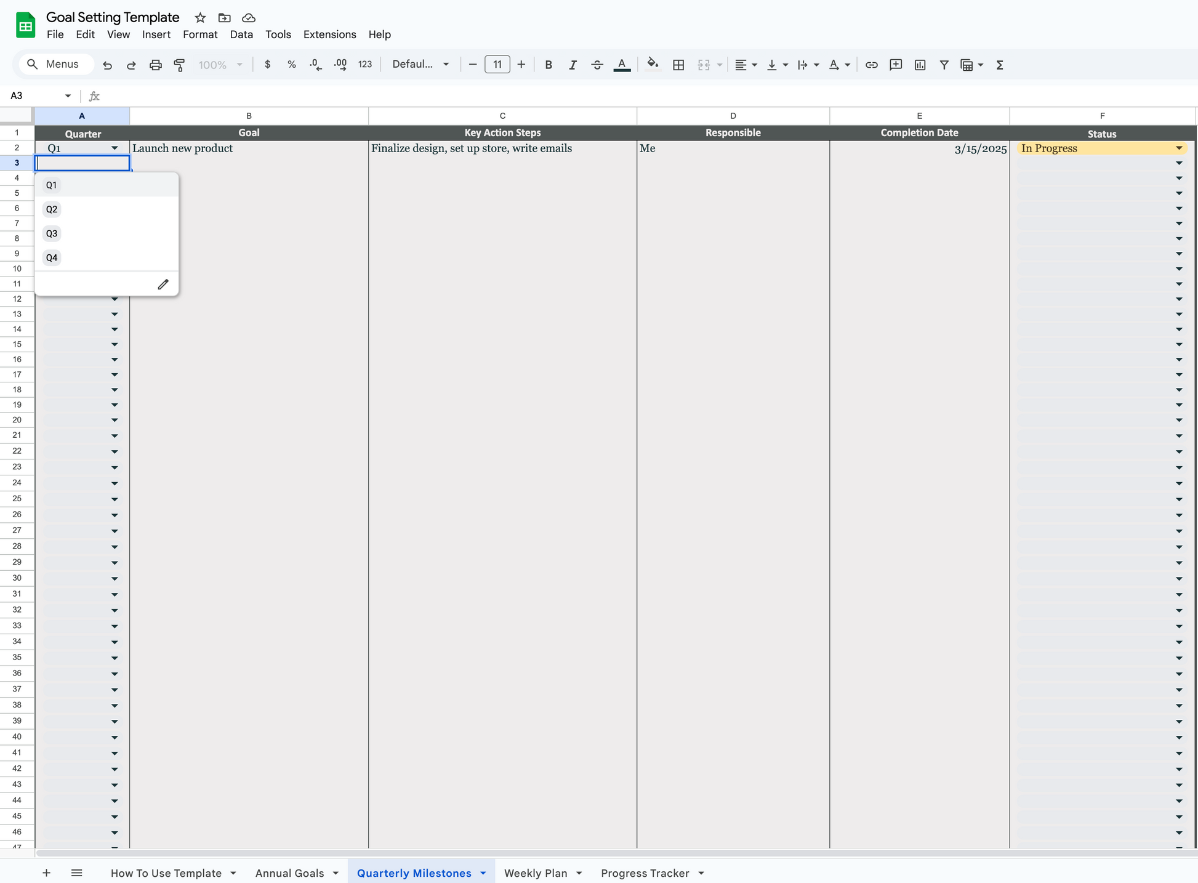The height and width of the screenshot is (883, 1198).
Task: Choose Q1 from the dropdown list
Action: click(x=107, y=185)
